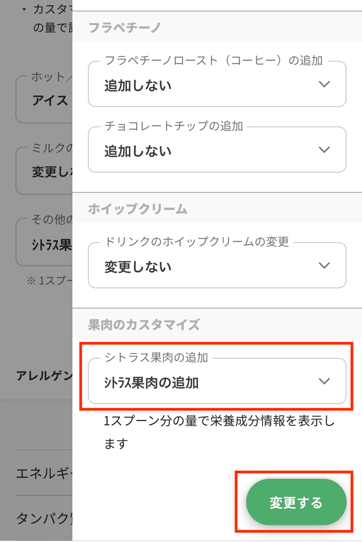Screen dimensions: 362x542
Task: Click the chevron arrow on シトラス果肉 dropdown
Action: 324,381
